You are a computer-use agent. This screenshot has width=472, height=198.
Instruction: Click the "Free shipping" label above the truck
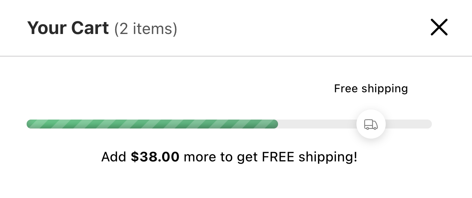tap(371, 89)
